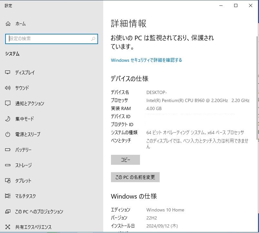Click the デバイス ID label
Screen dimensions: 259x233
[x=121, y=116]
